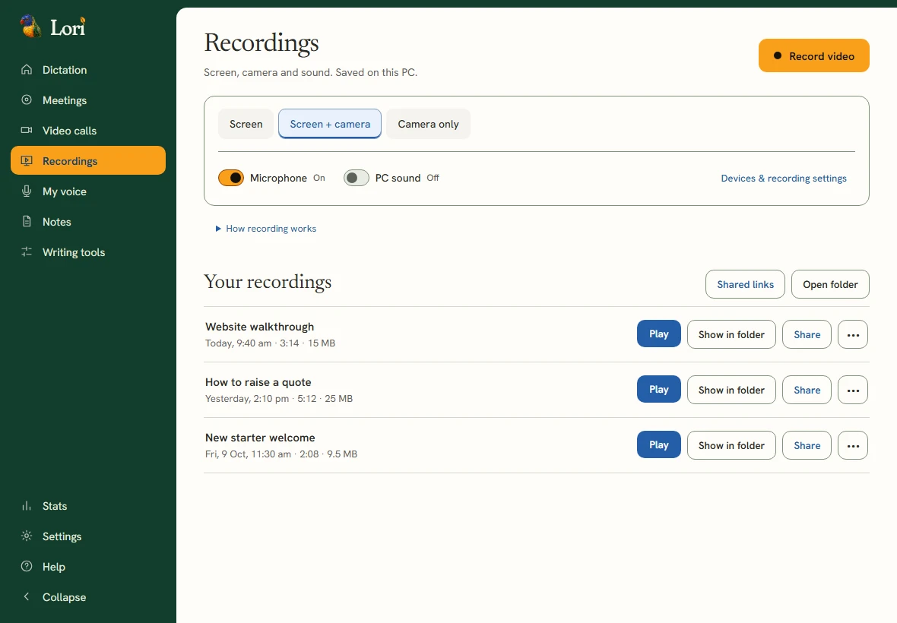Click the Help question mark icon
The height and width of the screenshot is (623, 897).
(x=27, y=567)
